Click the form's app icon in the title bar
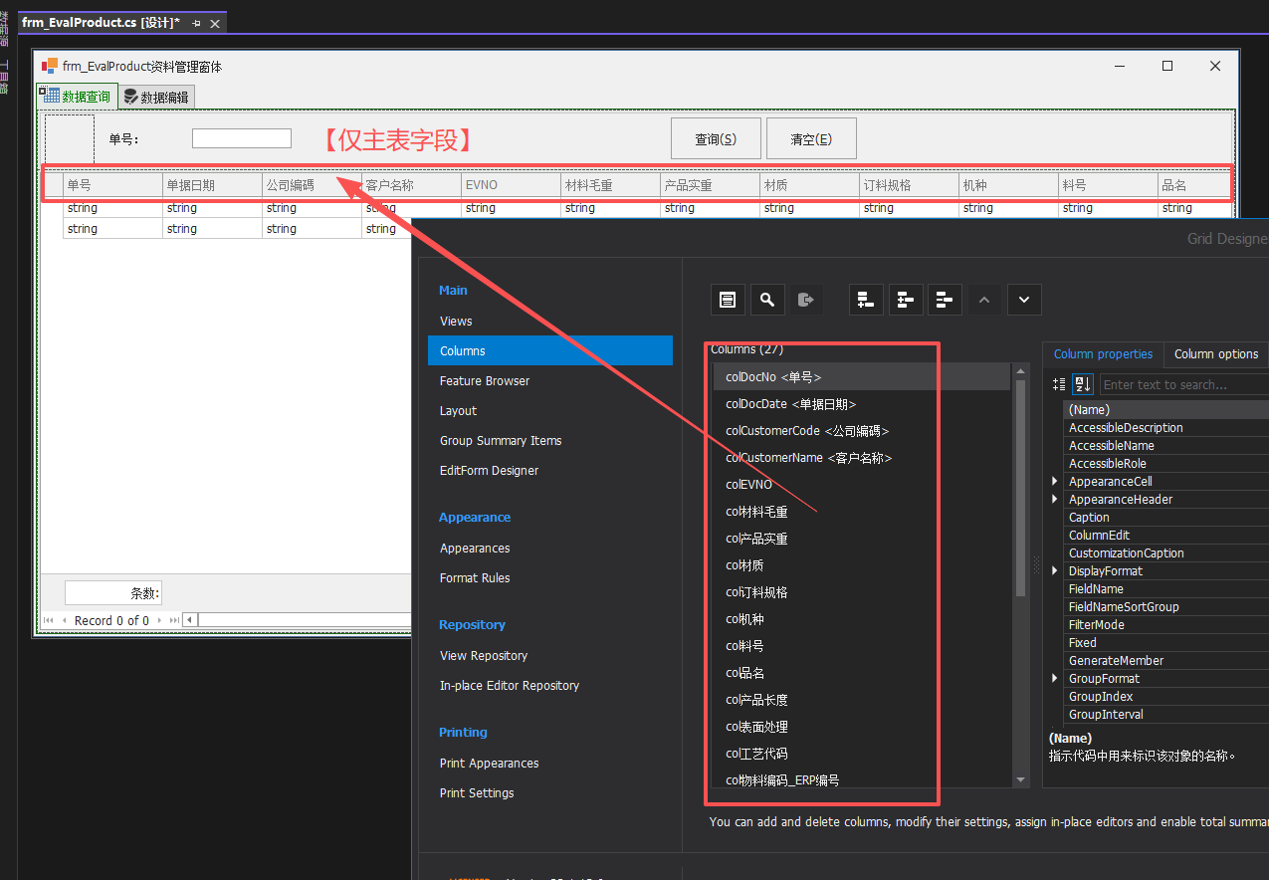Screen dimensions: 1269x880 (49, 66)
